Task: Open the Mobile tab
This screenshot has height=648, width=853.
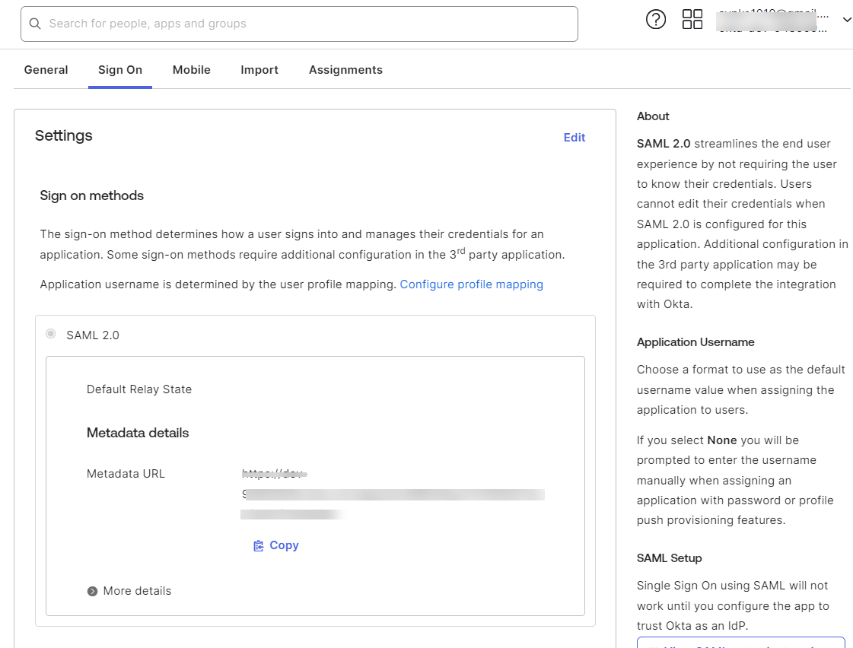Action: point(192,70)
